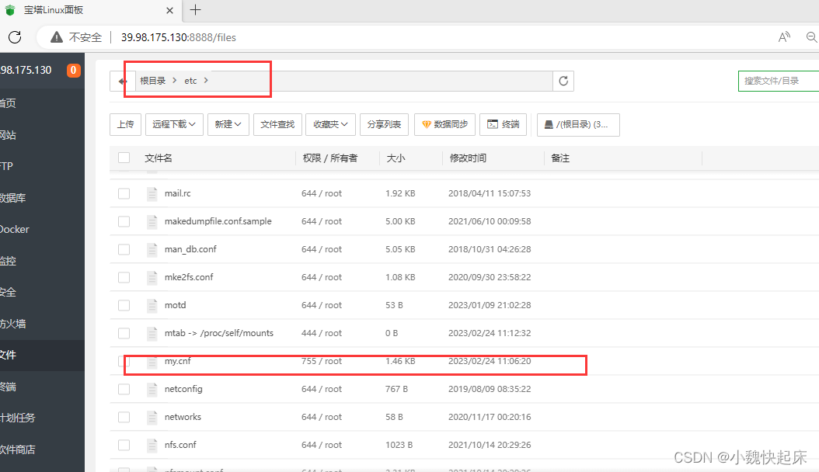Refresh the file list
The image size is (819, 472).
click(563, 81)
